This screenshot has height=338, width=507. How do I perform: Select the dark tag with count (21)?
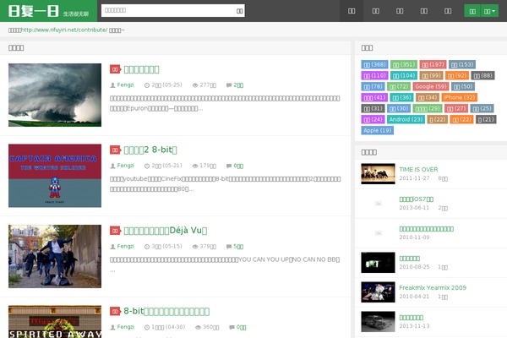(x=486, y=119)
